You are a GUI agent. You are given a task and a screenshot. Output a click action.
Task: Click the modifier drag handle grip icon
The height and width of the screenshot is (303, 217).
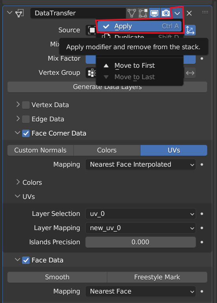click(x=205, y=13)
